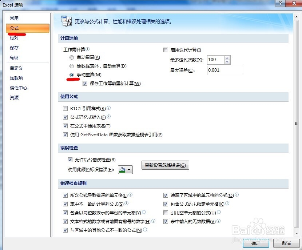The width and height of the screenshot is (302, 250).
Task: Click info icon beside 表中不一致的计算列公式
Action: point(126,203)
